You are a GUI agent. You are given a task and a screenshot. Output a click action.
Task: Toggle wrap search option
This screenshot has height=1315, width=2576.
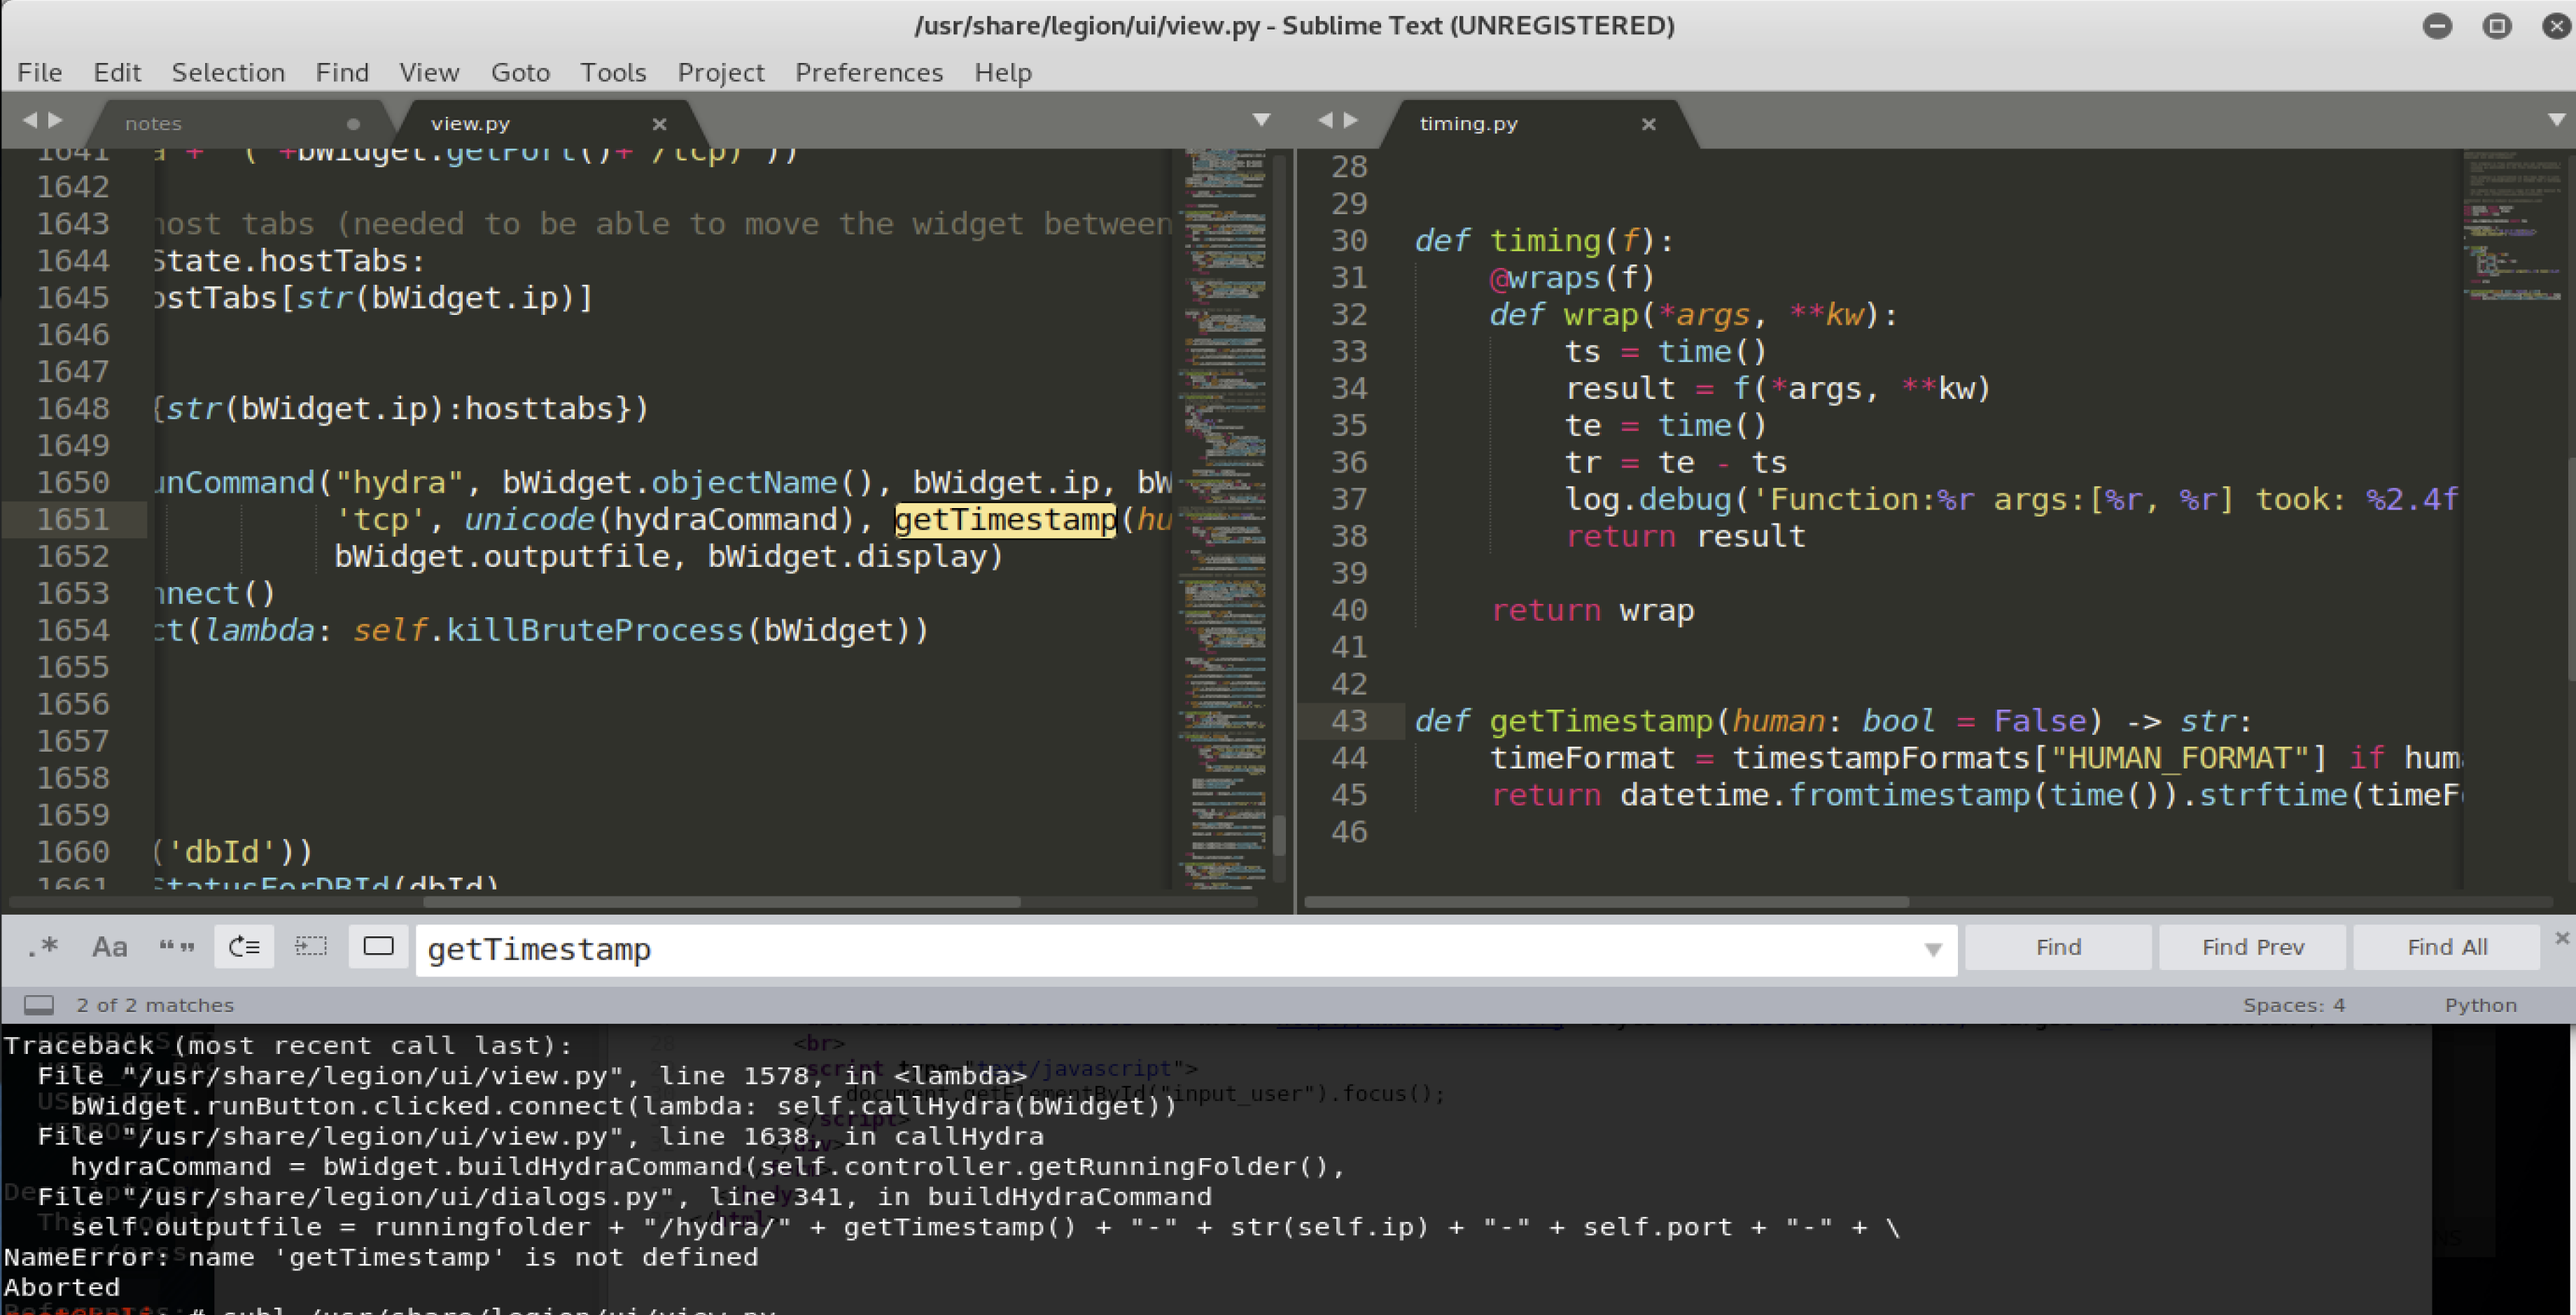(244, 947)
